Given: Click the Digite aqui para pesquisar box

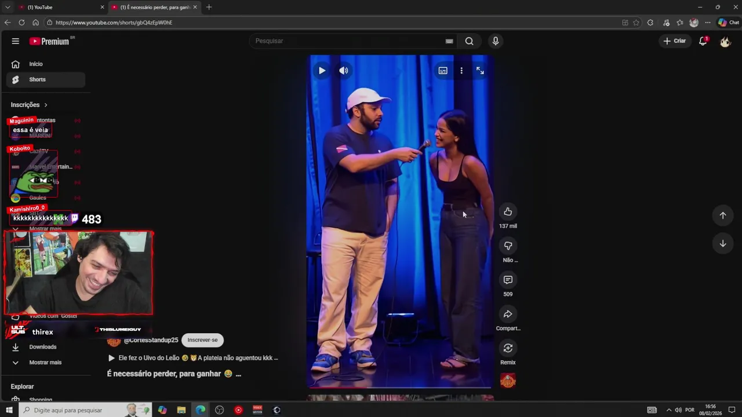Looking at the screenshot, I should (x=85, y=410).
